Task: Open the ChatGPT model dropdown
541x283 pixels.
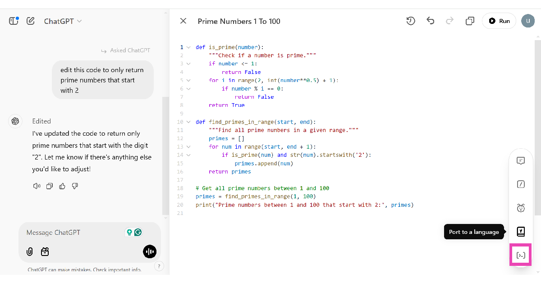Action: (63, 21)
